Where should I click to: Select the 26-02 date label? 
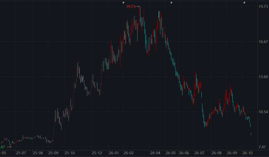pyautogui.click(x=128, y=153)
